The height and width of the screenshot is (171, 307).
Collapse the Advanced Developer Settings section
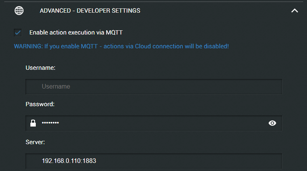[x=294, y=10]
